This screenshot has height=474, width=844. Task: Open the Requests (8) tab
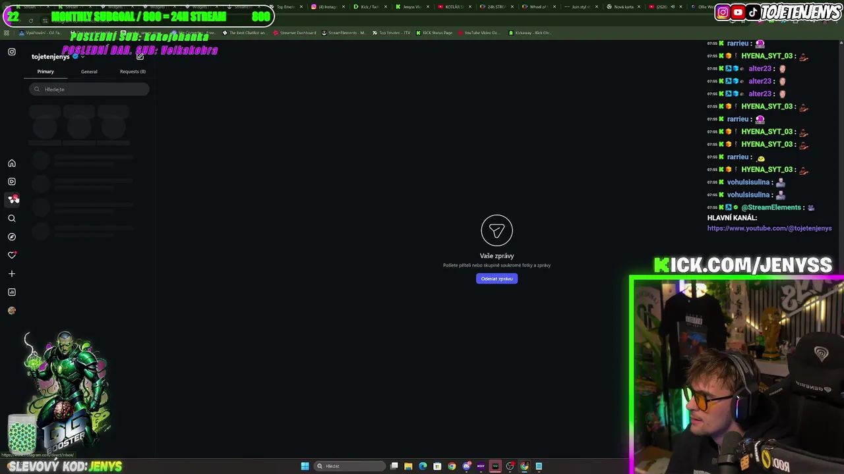point(133,71)
